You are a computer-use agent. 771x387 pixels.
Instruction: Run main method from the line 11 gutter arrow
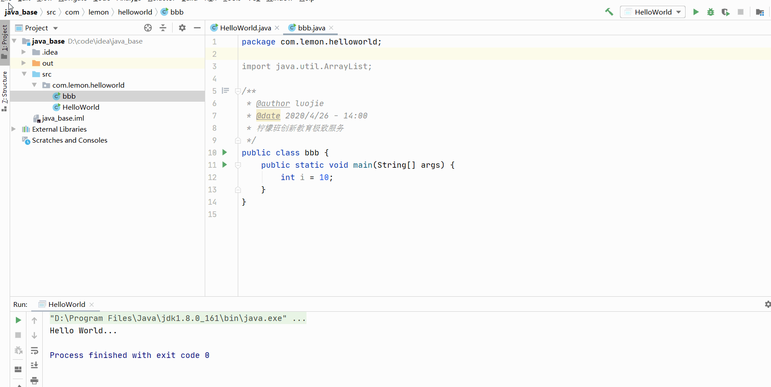pyautogui.click(x=225, y=165)
